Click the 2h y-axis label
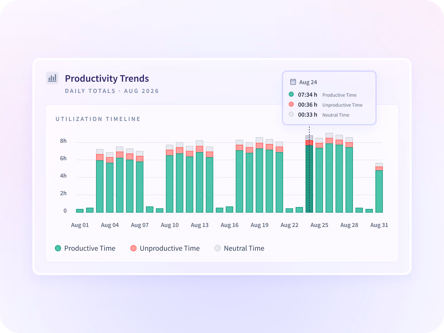This screenshot has width=444, height=333. click(x=63, y=193)
